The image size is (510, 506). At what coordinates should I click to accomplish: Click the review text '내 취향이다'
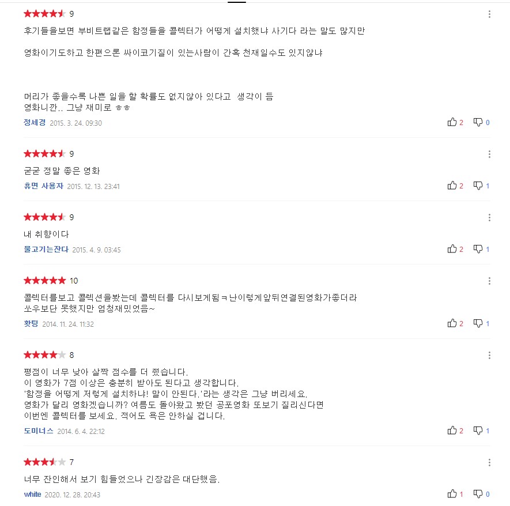43,234
